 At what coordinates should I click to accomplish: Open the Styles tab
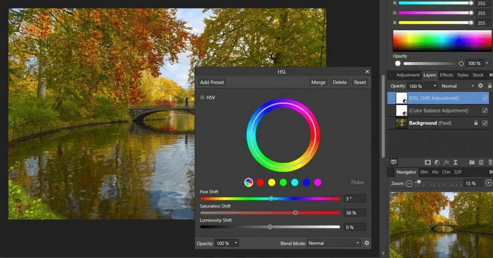(462, 75)
